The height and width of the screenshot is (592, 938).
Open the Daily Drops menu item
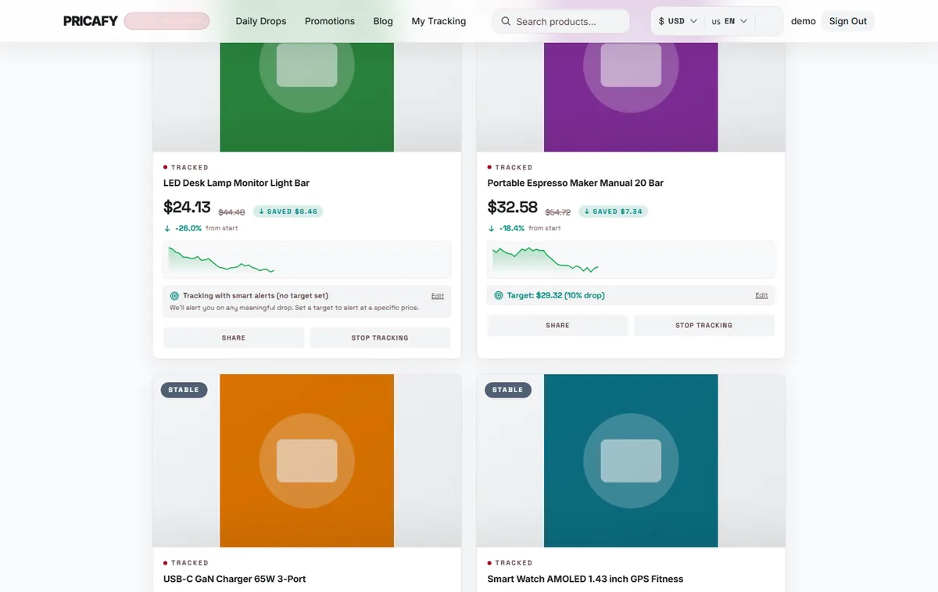(x=261, y=21)
